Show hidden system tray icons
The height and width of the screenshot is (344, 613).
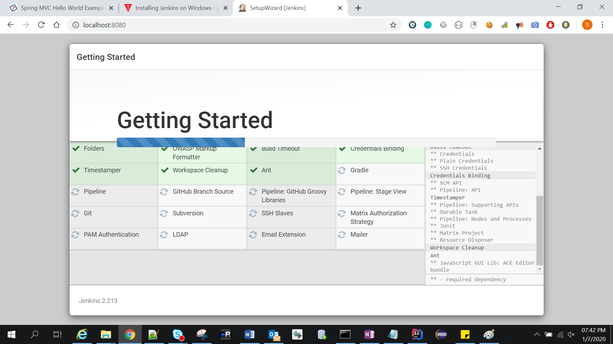point(537,334)
